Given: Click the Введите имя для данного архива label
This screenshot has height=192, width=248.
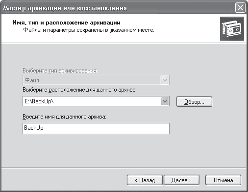Looking at the screenshot, I should 64,117.
